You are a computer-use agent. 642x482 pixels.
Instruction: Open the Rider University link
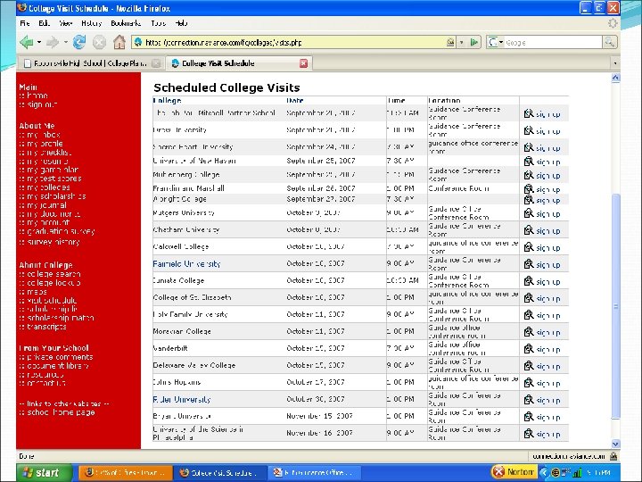tap(182, 399)
